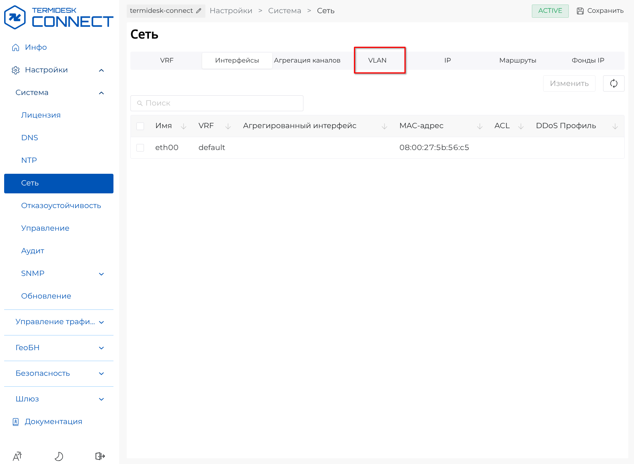Click the Termidesk Connect logo
Viewport: 634px width, 464px height.
pyautogui.click(x=58, y=17)
